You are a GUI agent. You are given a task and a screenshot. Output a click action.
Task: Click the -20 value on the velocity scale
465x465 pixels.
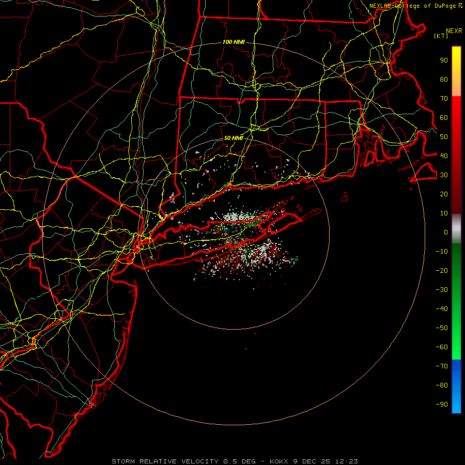(x=442, y=271)
